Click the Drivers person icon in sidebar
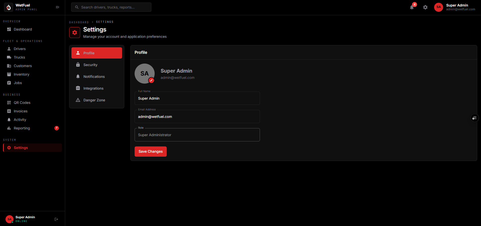Viewport: 481px width, 226px height. 9,49
